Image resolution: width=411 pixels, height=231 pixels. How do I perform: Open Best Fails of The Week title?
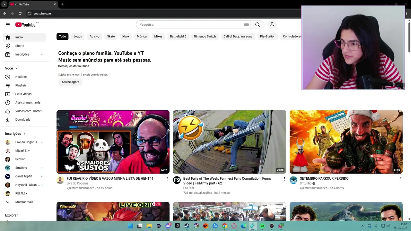point(227,181)
